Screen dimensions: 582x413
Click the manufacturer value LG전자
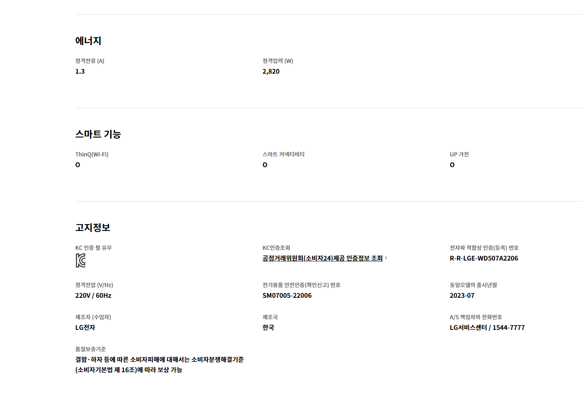click(x=85, y=327)
